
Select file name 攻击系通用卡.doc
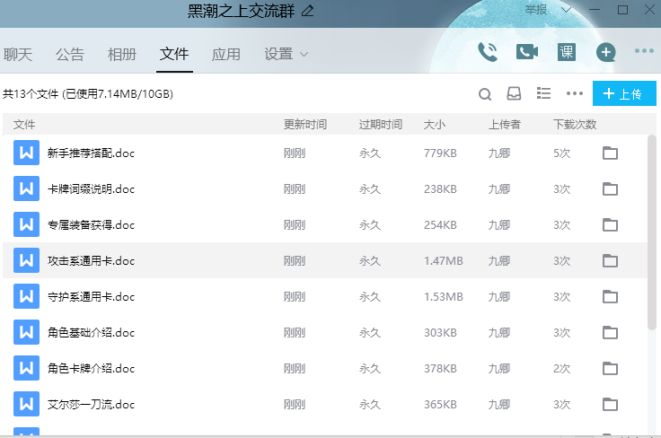point(91,260)
